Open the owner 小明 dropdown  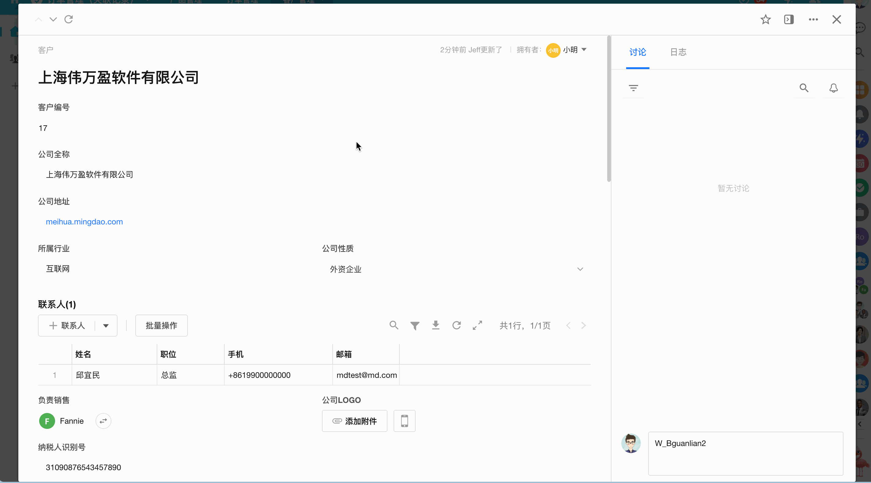584,50
